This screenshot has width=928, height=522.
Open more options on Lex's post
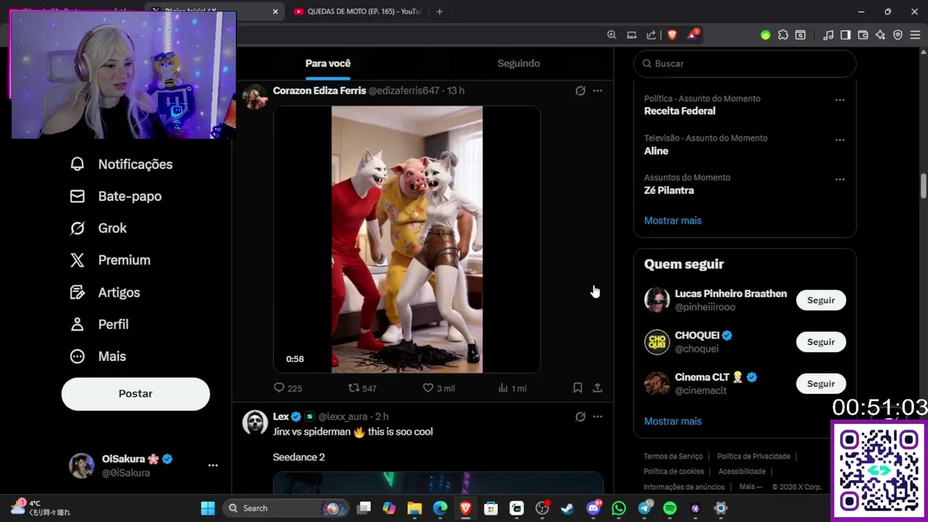[597, 417]
